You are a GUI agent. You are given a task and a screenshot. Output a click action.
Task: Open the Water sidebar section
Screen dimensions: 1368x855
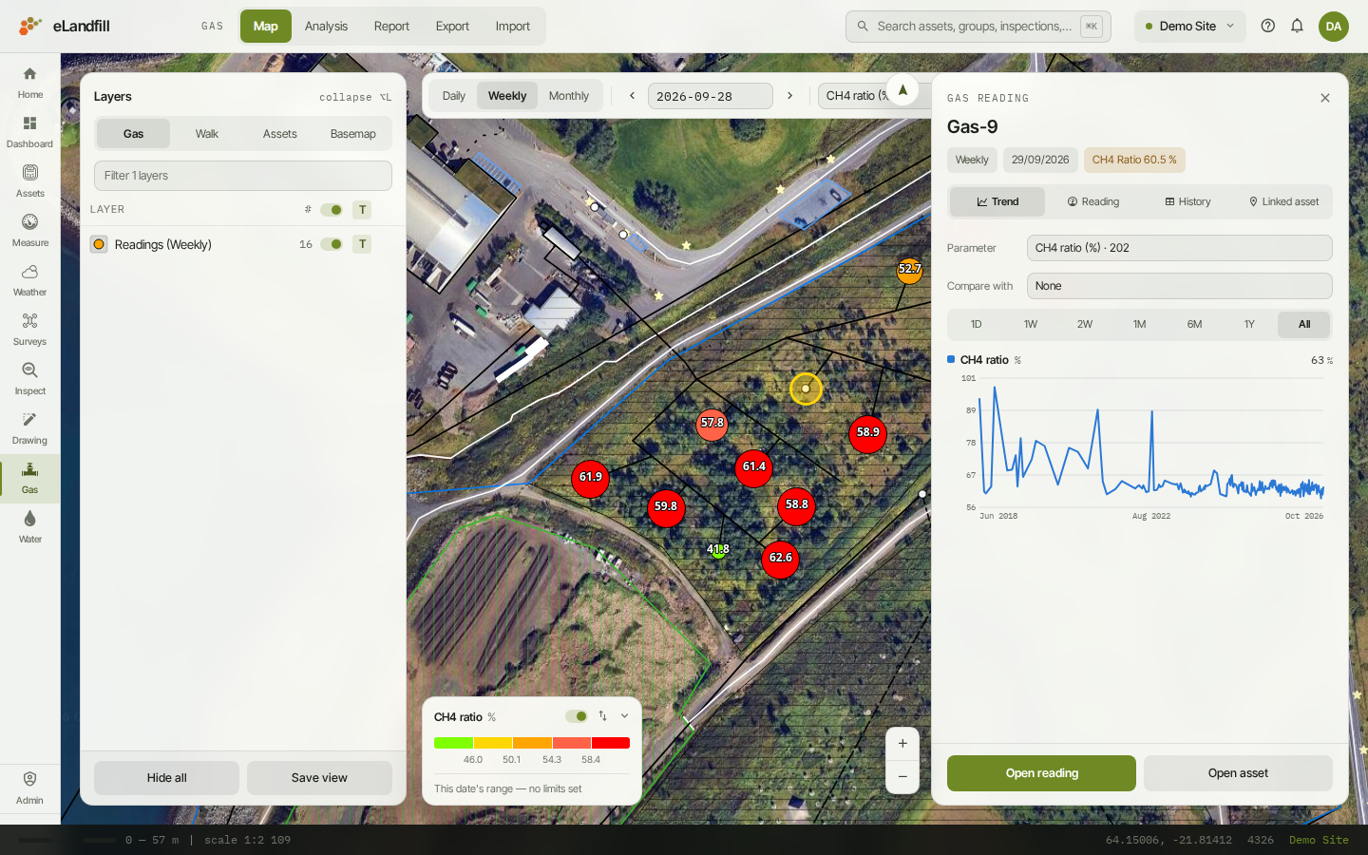(29, 527)
